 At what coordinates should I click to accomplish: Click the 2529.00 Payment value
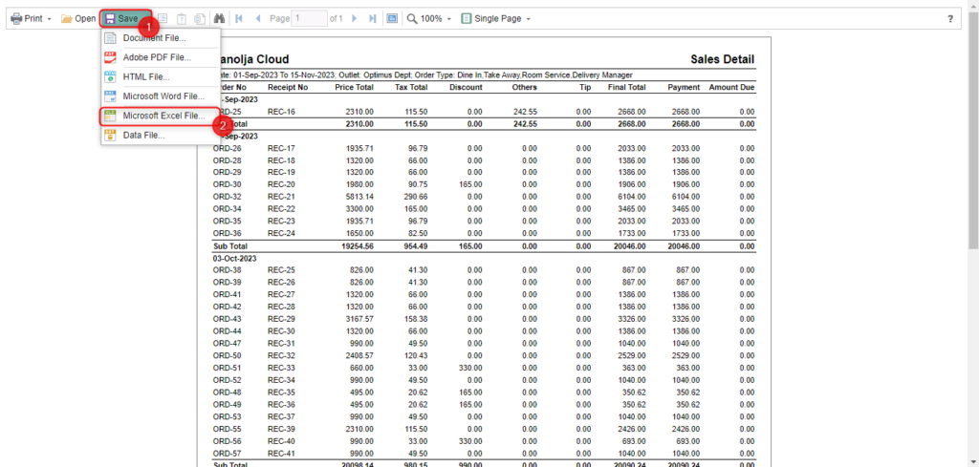click(686, 355)
